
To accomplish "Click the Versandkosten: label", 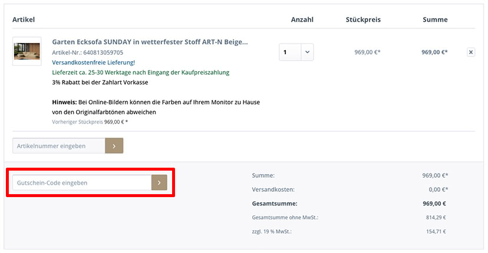I will (273, 189).
